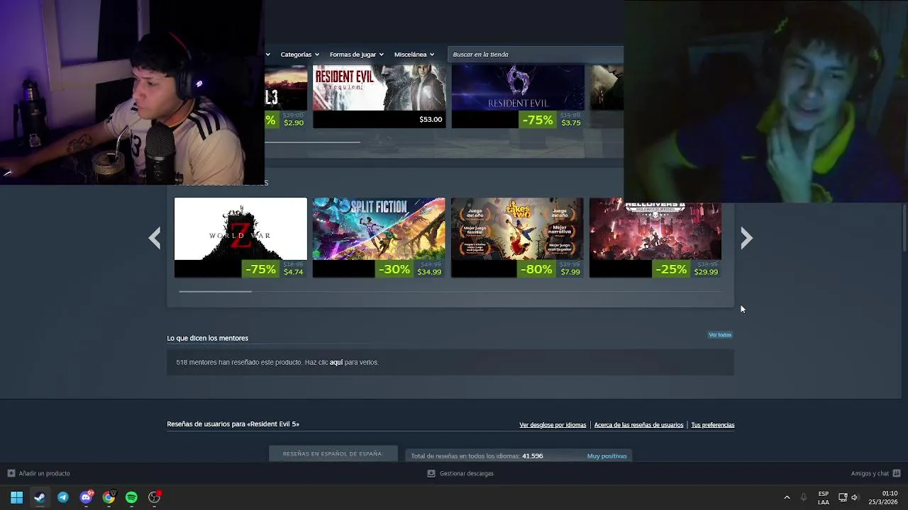Click the Steam taskbar icon
The height and width of the screenshot is (510, 908).
(x=40, y=497)
